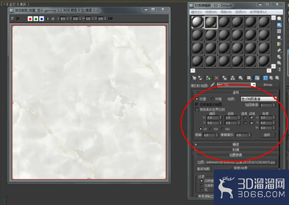Uncheck 在背面显示贴图 checkbox
The height and width of the screenshot is (205, 289).
[197, 104]
